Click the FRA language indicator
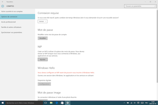158x105 pixels. (146, 103)
